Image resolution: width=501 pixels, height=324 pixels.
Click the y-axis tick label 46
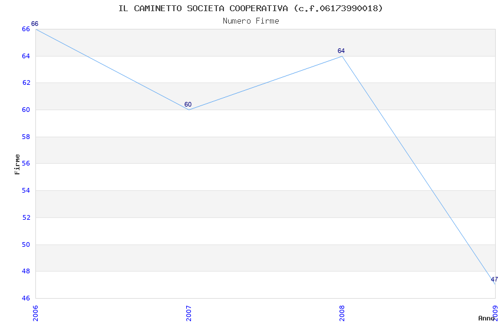tap(26, 298)
